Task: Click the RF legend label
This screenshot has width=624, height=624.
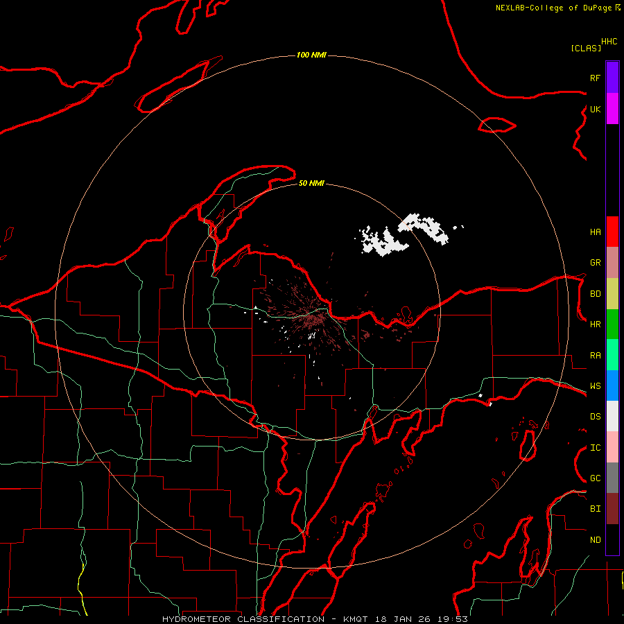Action: 595,78
